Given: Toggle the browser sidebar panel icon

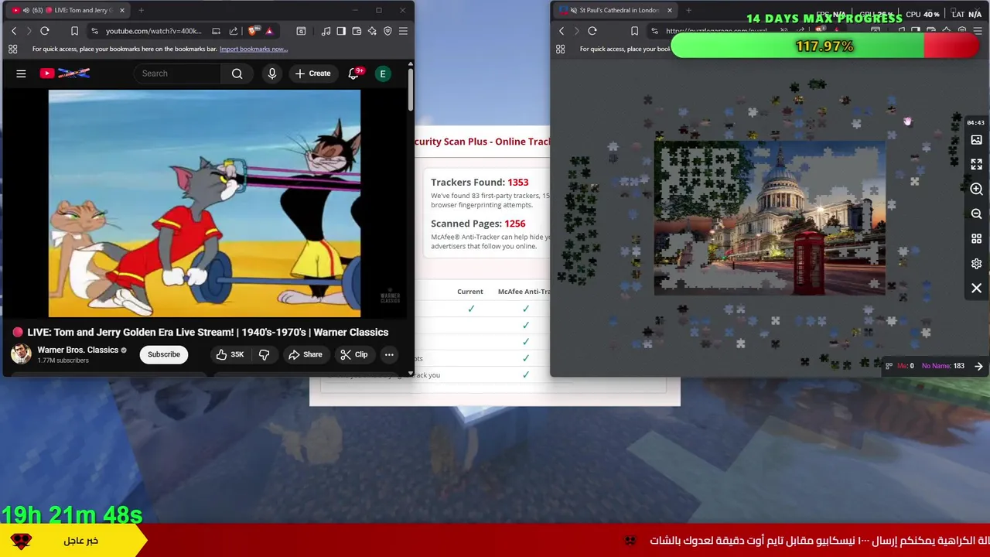Looking at the screenshot, I should [x=341, y=31].
